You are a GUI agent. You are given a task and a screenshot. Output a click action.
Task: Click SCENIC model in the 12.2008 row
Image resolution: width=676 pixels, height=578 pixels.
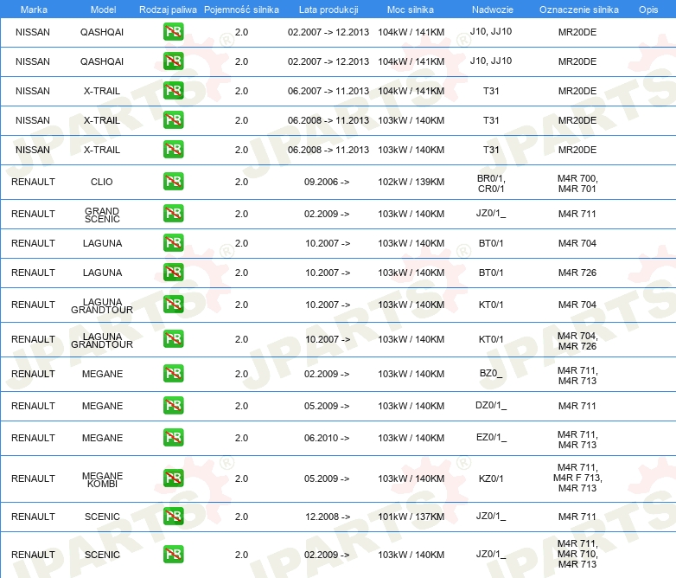102,517
